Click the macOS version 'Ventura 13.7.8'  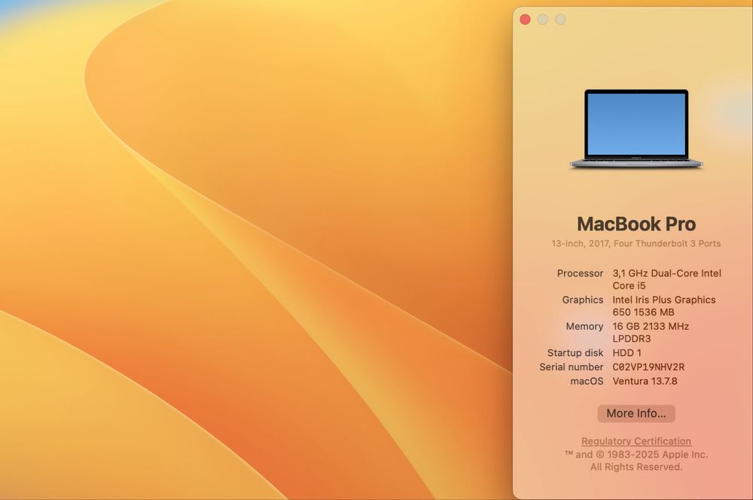(645, 381)
